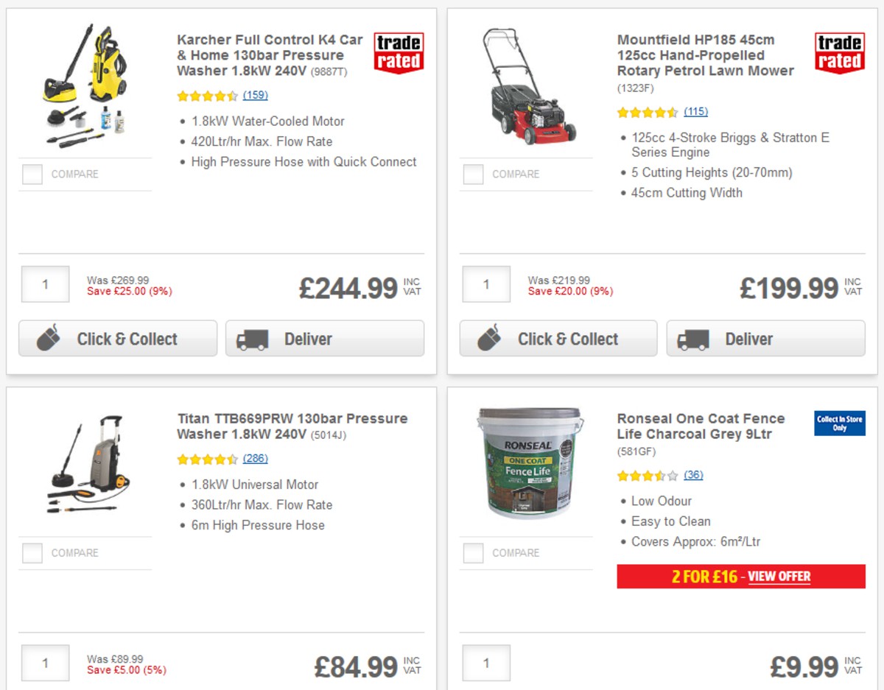Viewport: 884px width, 690px height.
Task: Click the mouse icon on Karcher Click & Collect
Action: click(48, 338)
